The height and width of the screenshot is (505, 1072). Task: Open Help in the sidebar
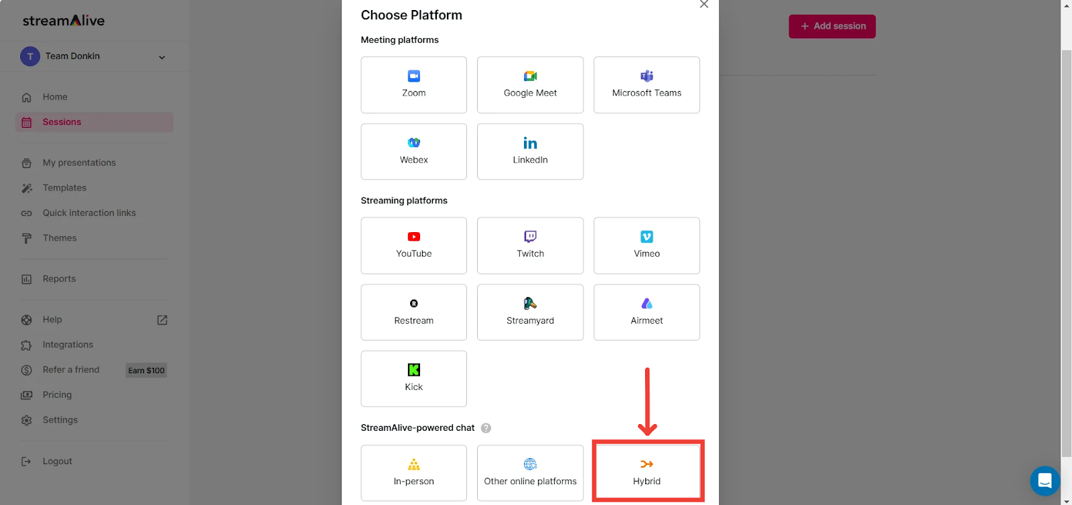click(52, 320)
